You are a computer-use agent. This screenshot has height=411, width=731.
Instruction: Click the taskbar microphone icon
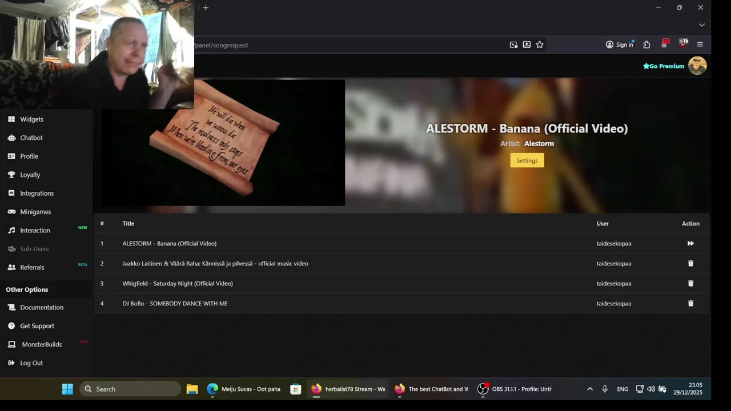pos(605,389)
